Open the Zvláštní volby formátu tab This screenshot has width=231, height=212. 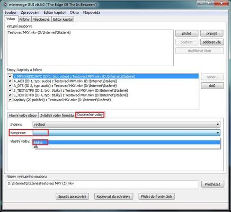coord(57,116)
